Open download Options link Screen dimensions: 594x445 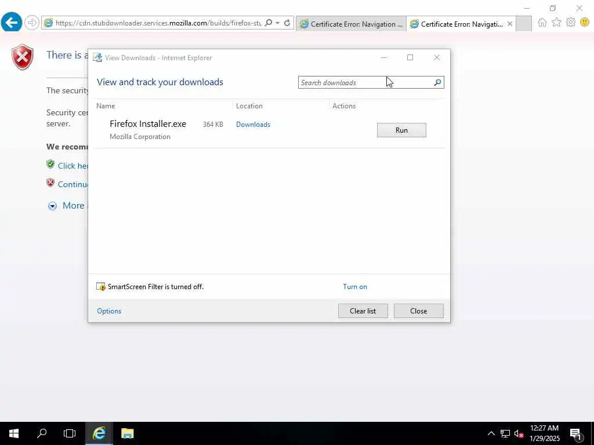(109, 311)
